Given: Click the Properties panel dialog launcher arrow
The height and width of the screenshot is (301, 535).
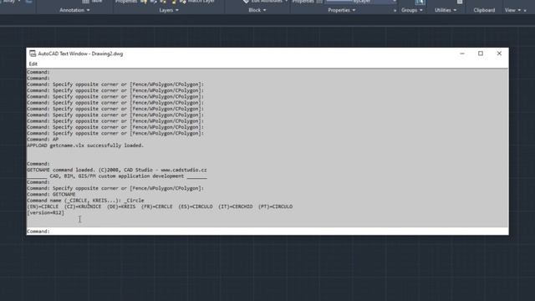Looking at the screenshot, I should tap(395, 11).
